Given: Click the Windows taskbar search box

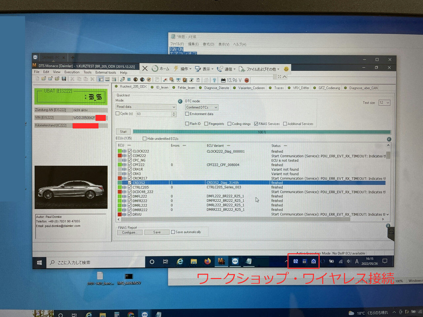Looking at the screenshot, I should tap(96, 263).
